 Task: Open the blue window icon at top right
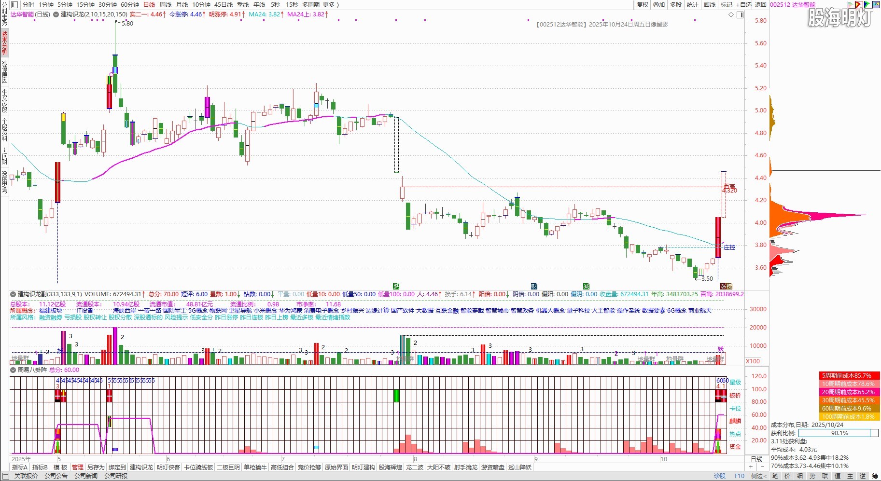click(x=876, y=4)
